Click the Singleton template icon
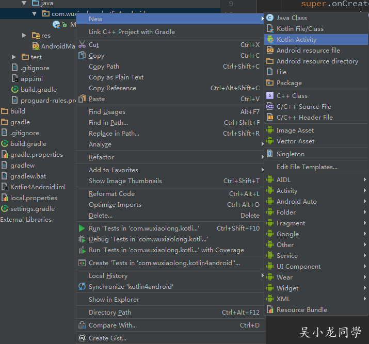 [270, 154]
